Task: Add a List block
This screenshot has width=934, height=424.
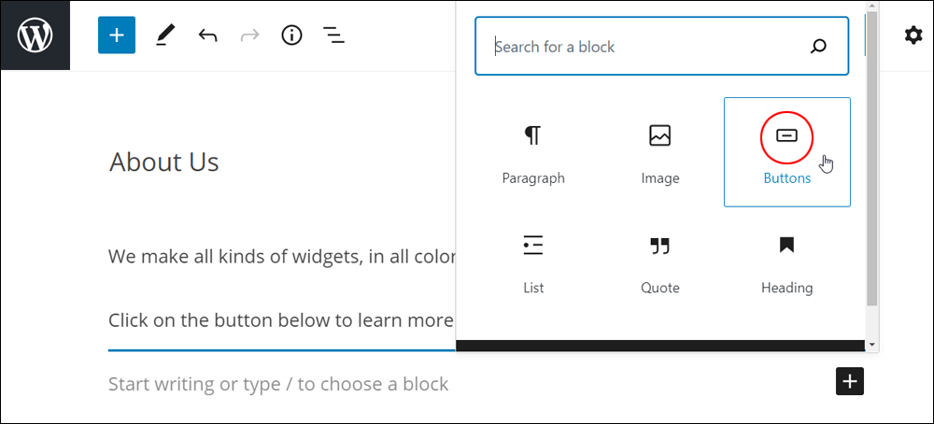Action: click(533, 262)
